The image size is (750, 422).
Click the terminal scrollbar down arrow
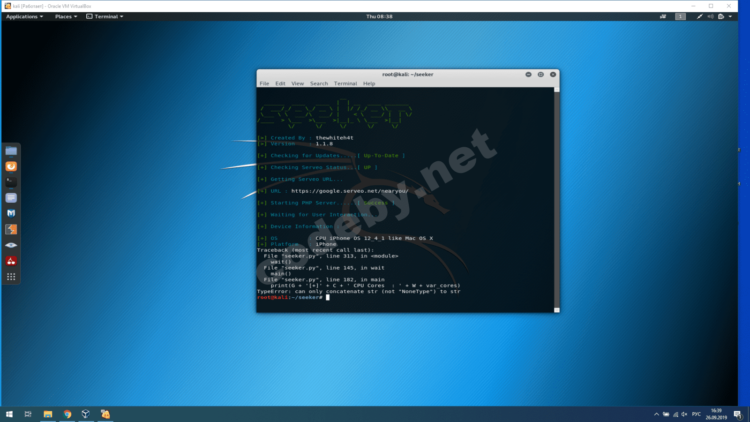point(557,310)
